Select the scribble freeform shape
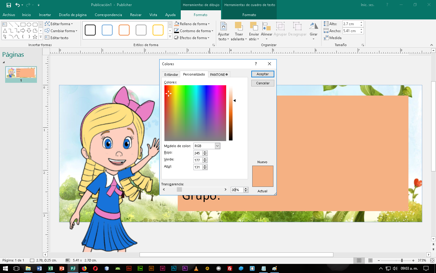Image resolution: width=436 pixels, height=273 pixels. tap(5, 37)
